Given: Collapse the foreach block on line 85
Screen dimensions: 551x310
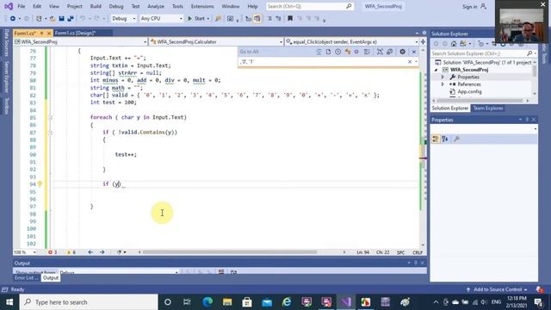Looking at the screenshot, I should click(x=50, y=117).
